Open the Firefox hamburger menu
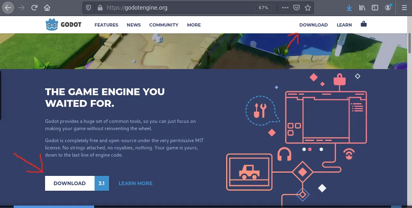Screen dimensions: 412x208 coord(404,8)
